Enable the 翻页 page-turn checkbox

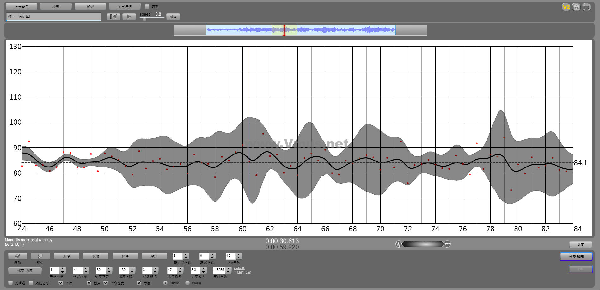(x=147, y=6)
